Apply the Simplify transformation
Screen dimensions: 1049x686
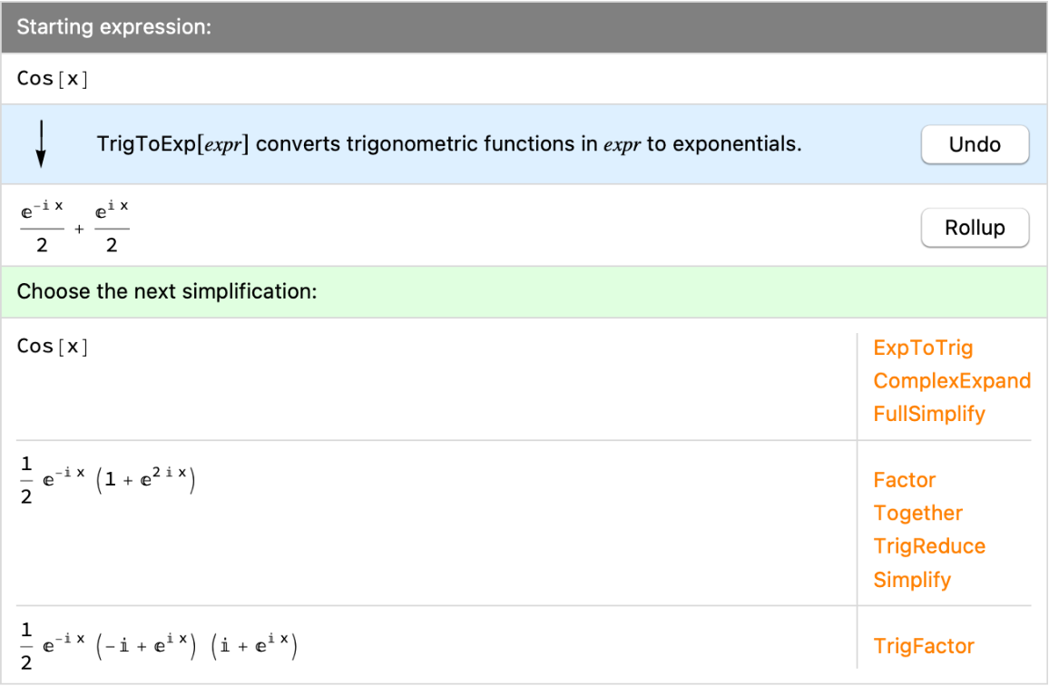pyautogui.click(x=912, y=580)
